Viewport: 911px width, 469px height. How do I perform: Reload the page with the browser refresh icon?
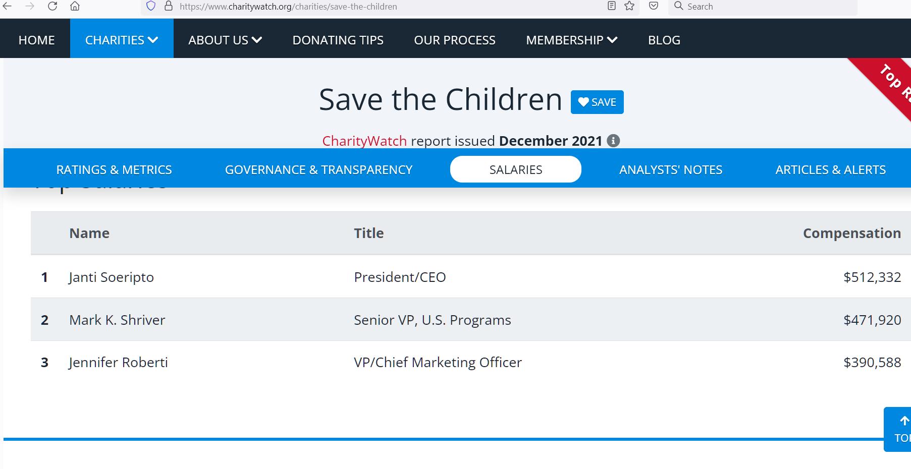[52, 6]
